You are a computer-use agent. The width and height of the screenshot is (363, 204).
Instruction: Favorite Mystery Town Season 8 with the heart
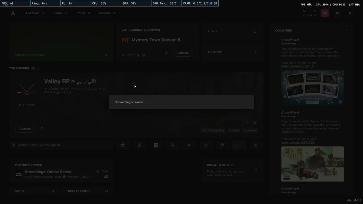coord(166,53)
